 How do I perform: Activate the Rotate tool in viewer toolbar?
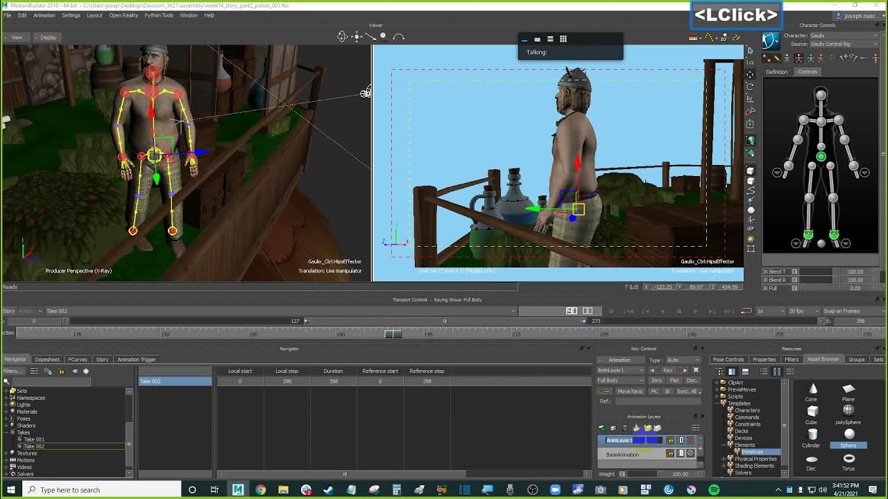pos(751,87)
